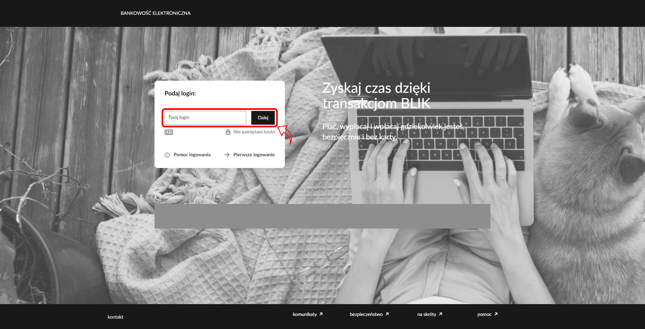Click the info circle icon beside Pomoc logowania
The image size is (645, 329).
click(x=167, y=155)
